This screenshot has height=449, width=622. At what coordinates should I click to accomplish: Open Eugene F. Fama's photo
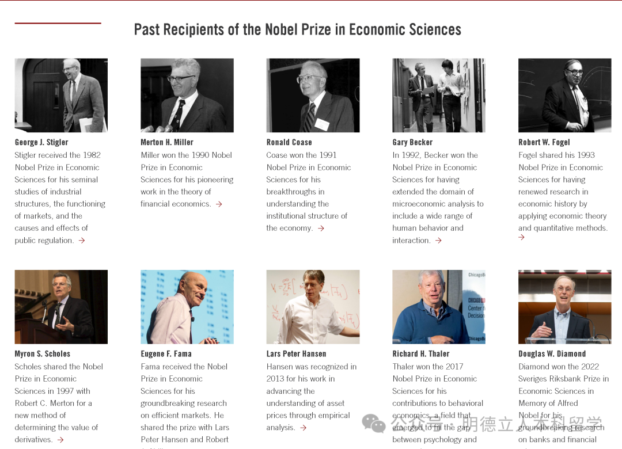pyautogui.click(x=187, y=307)
